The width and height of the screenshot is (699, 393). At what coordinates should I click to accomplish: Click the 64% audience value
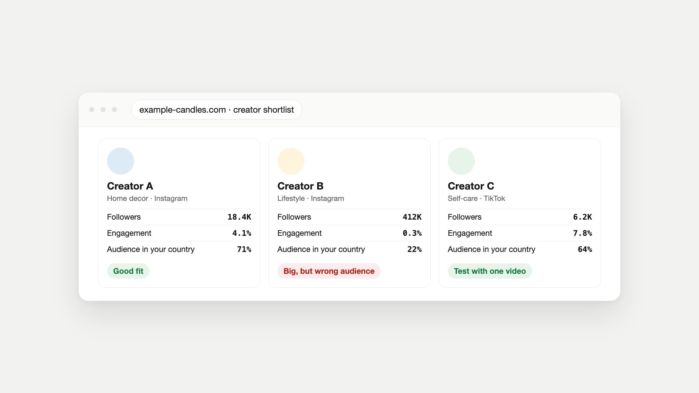point(585,249)
